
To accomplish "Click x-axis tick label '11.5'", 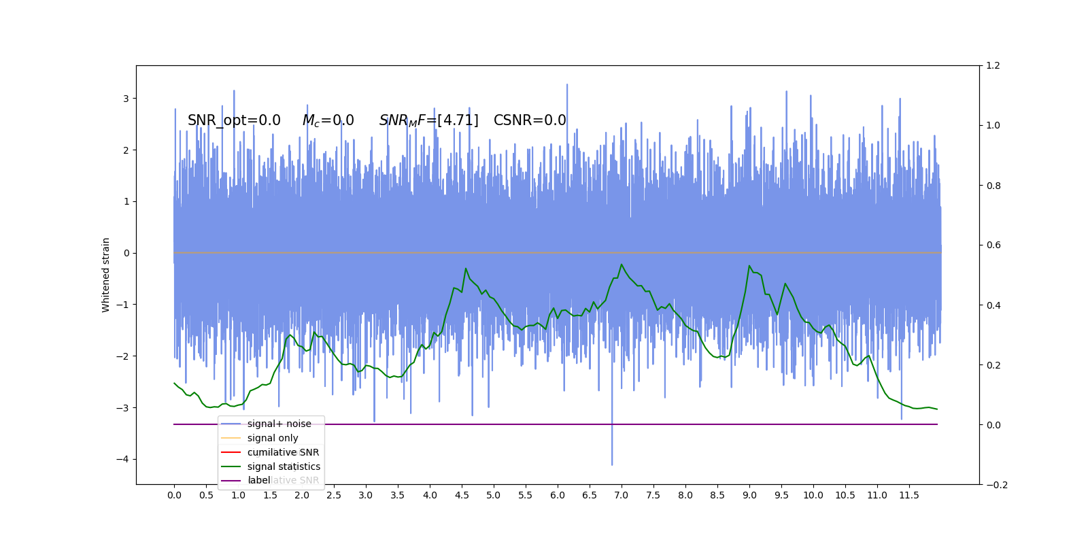I will [x=909, y=495].
